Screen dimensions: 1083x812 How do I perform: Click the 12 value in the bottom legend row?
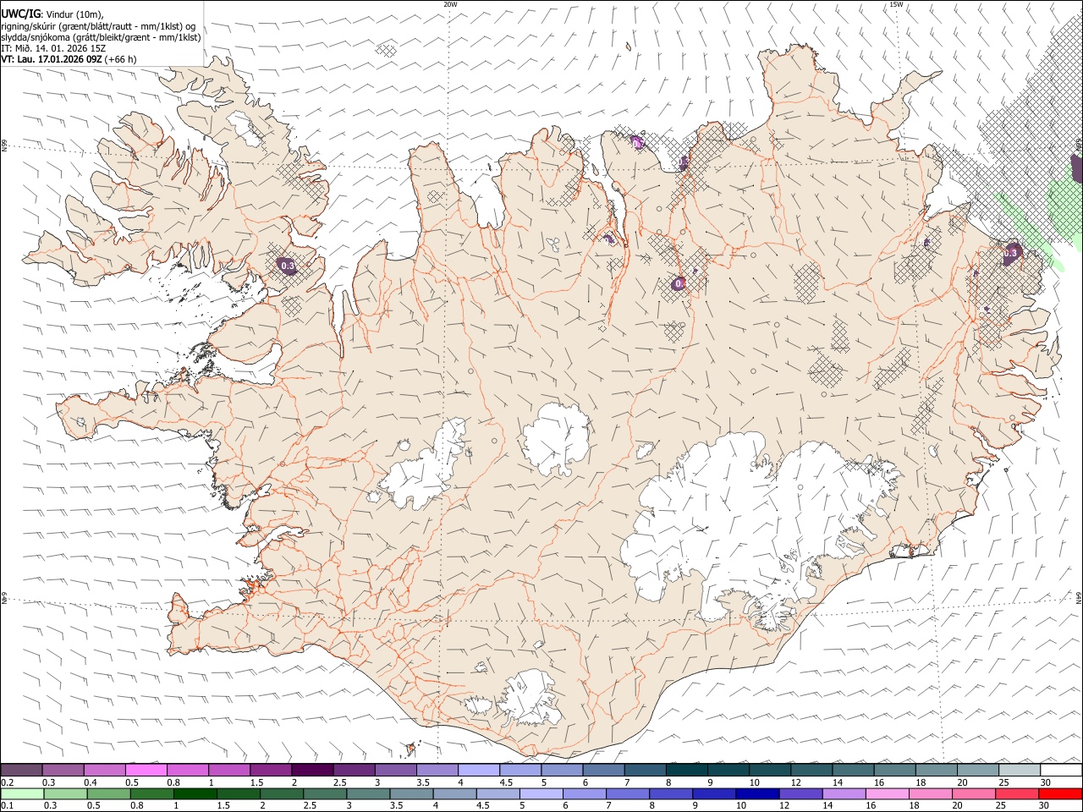(x=783, y=805)
